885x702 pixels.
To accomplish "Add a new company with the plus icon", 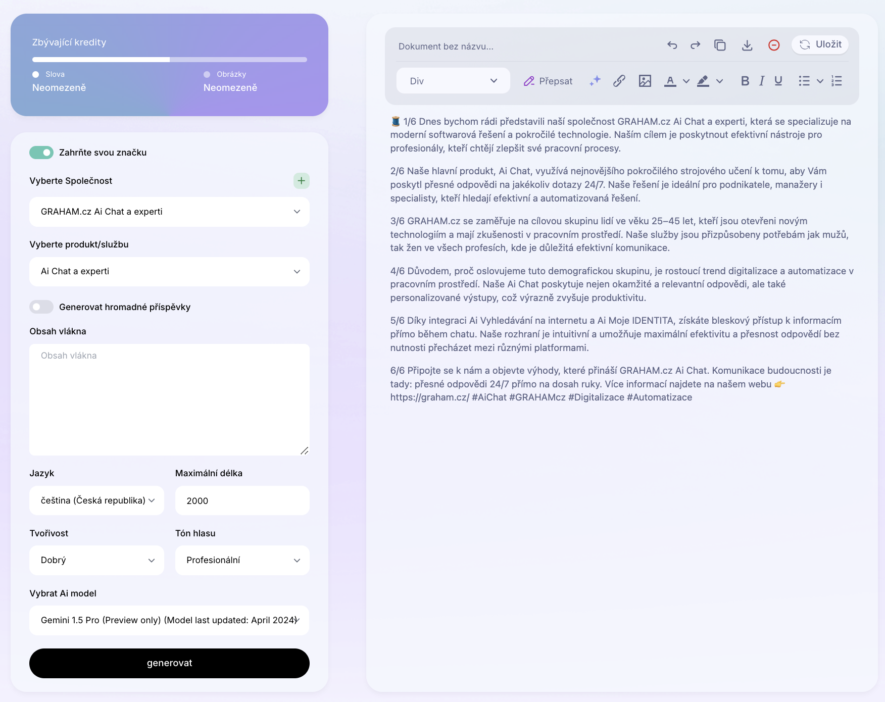I will tap(302, 180).
